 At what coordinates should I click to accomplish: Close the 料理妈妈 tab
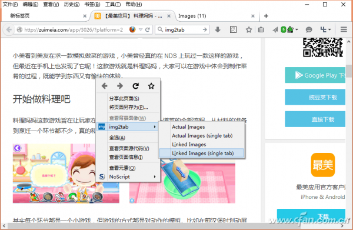tap(169, 16)
